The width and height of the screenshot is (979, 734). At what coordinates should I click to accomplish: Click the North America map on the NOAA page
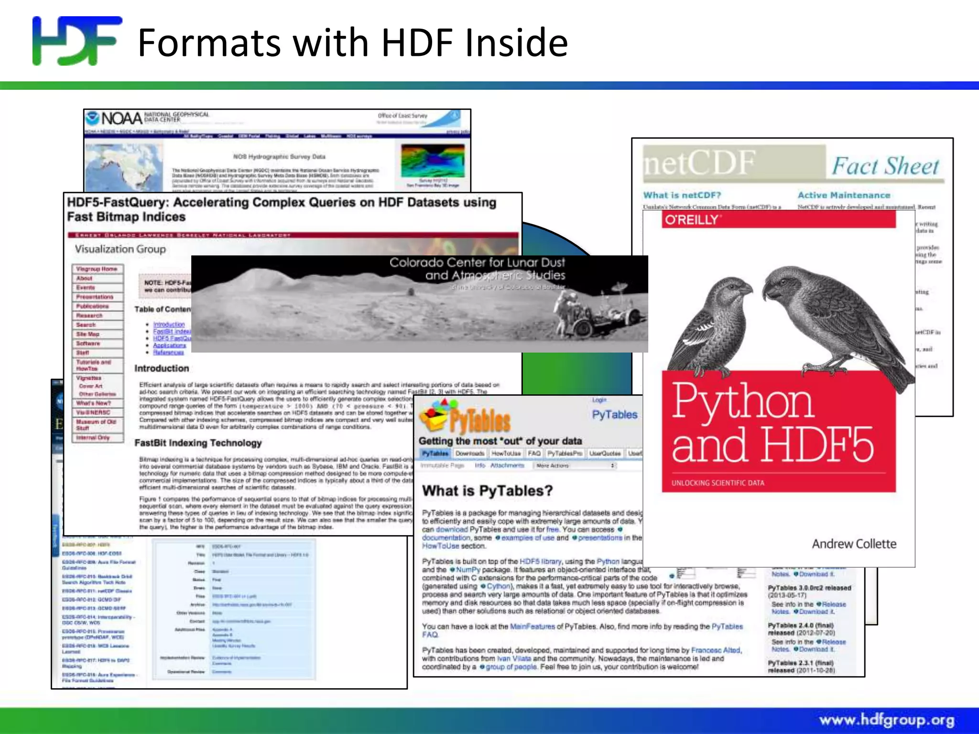(124, 168)
